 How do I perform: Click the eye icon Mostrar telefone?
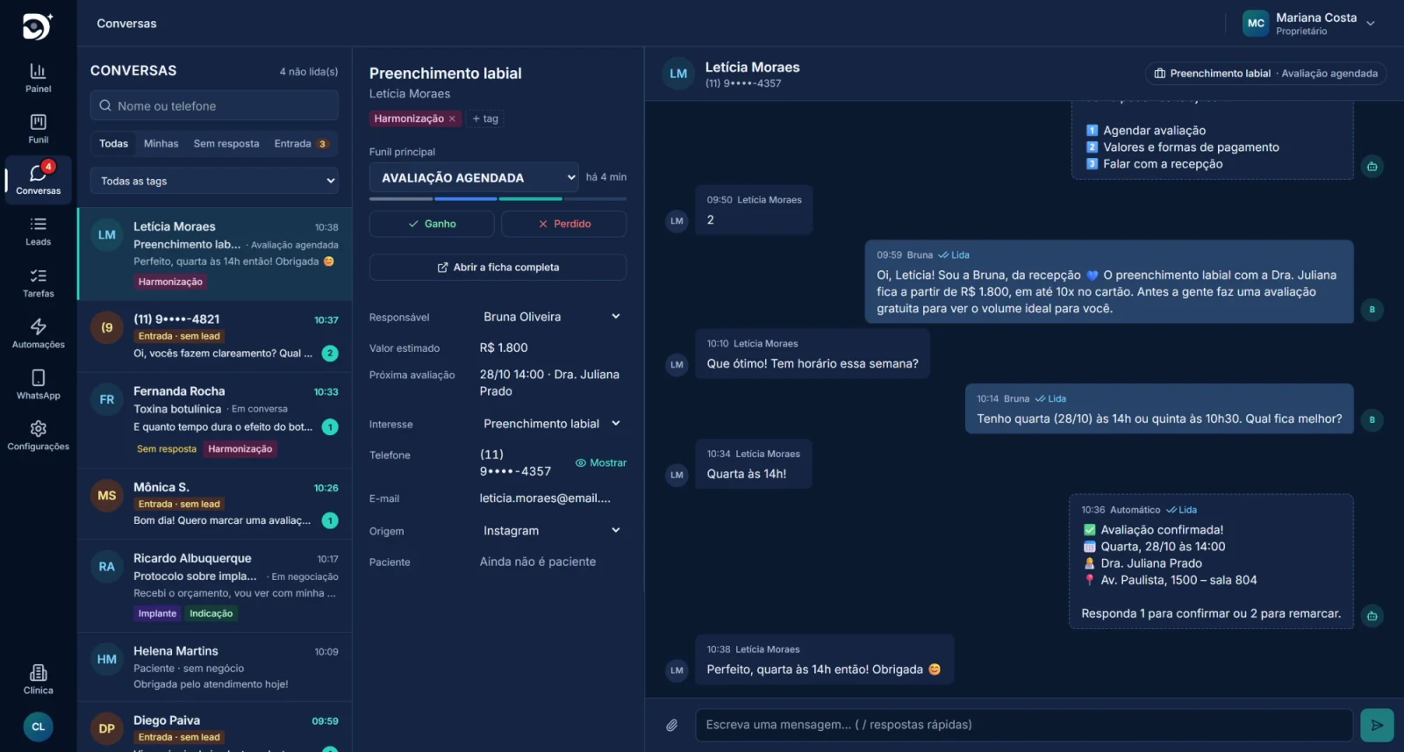click(580, 462)
